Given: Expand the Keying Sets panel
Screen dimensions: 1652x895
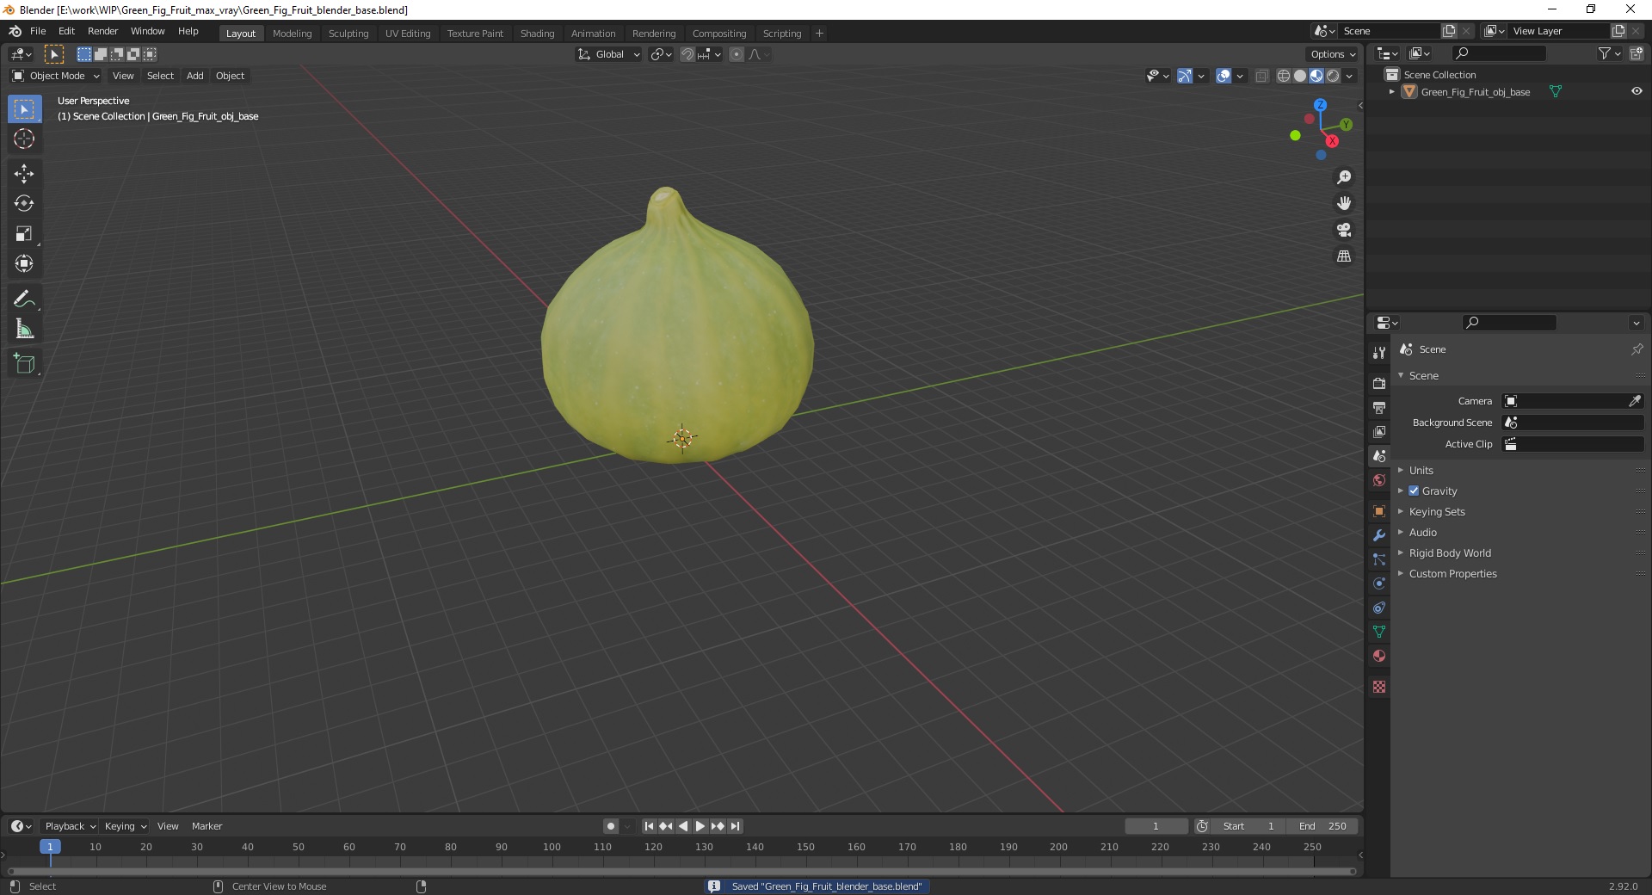Looking at the screenshot, I should (x=1436, y=511).
